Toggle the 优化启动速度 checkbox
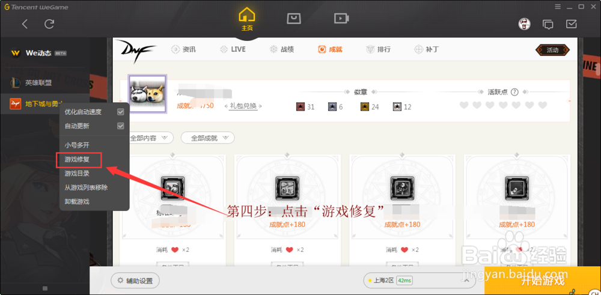Screen dimensions: 601x295 [121, 112]
